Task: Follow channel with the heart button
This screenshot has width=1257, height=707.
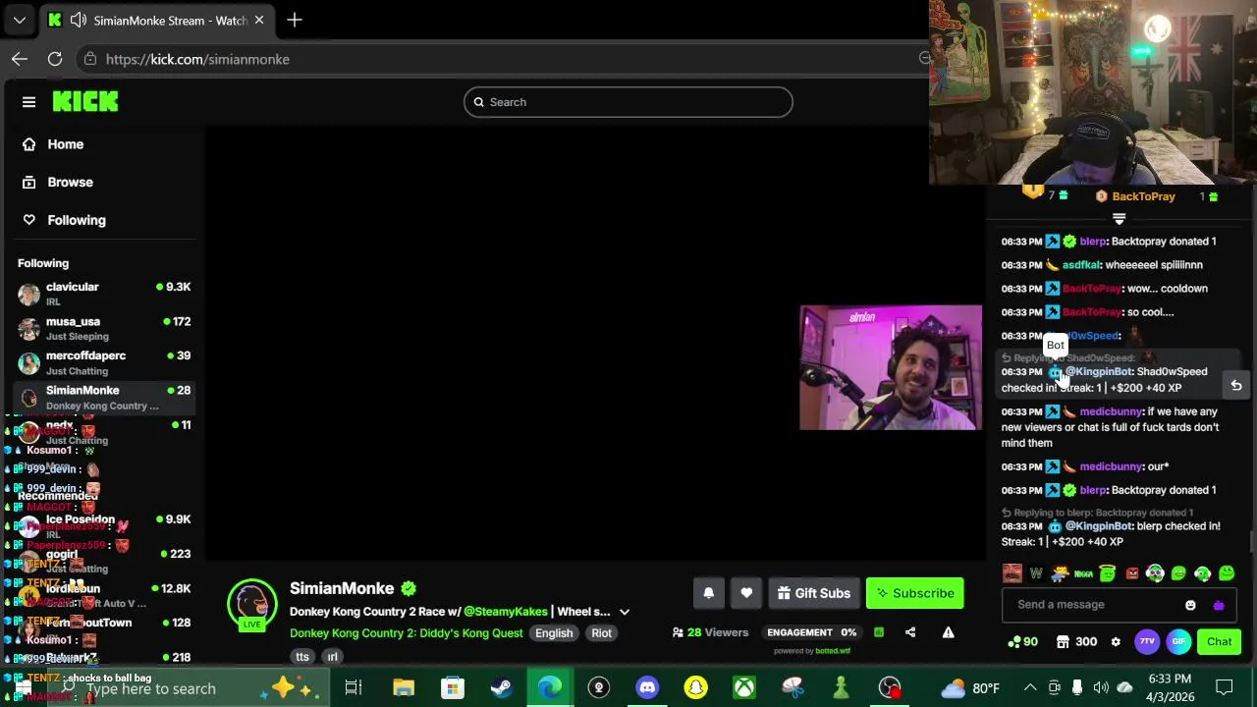Action: click(746, 593)
